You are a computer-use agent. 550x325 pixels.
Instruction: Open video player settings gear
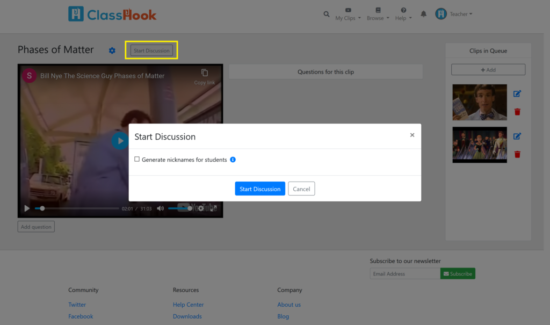click(x=201, y=208)
